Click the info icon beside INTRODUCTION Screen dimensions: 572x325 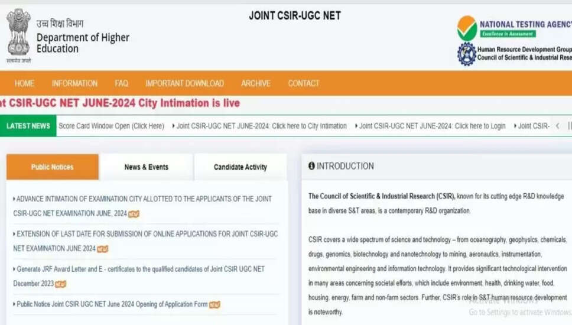pyautogui.click(x=311, y=166)
